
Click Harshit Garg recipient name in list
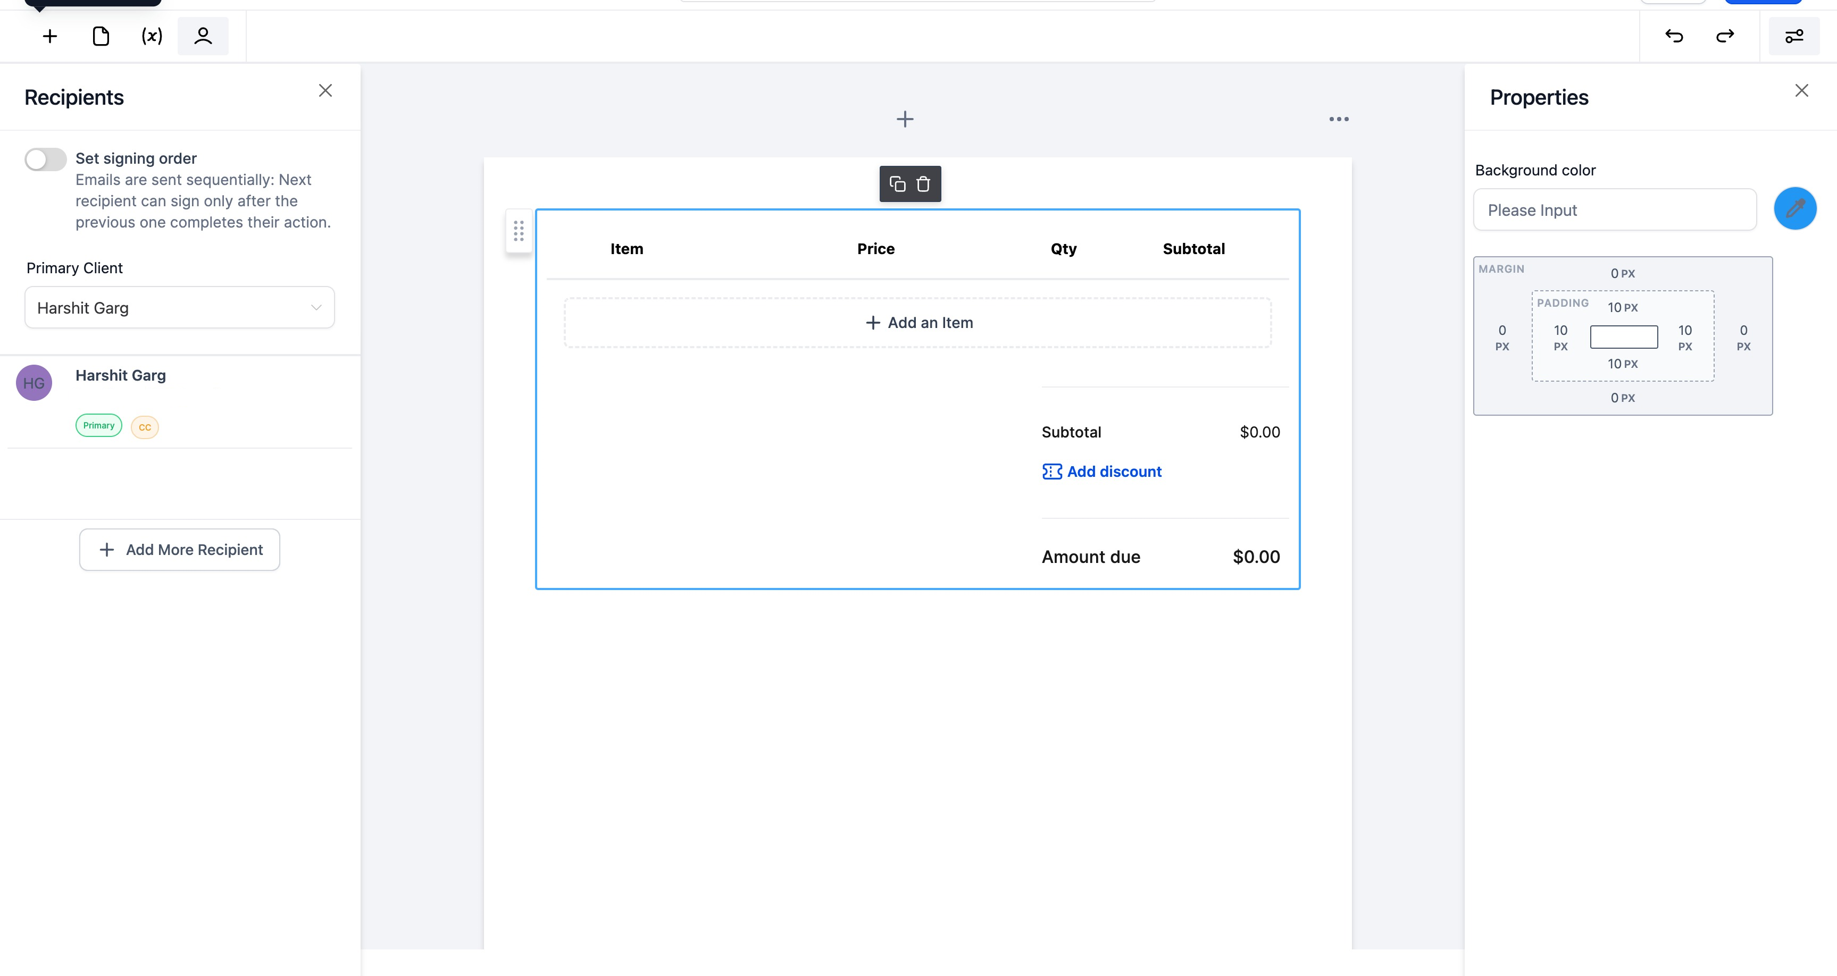click(x=121, y=376)
